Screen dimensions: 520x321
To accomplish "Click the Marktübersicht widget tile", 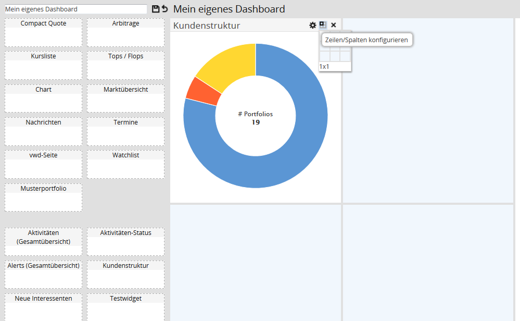I will [x=125, y=98].
